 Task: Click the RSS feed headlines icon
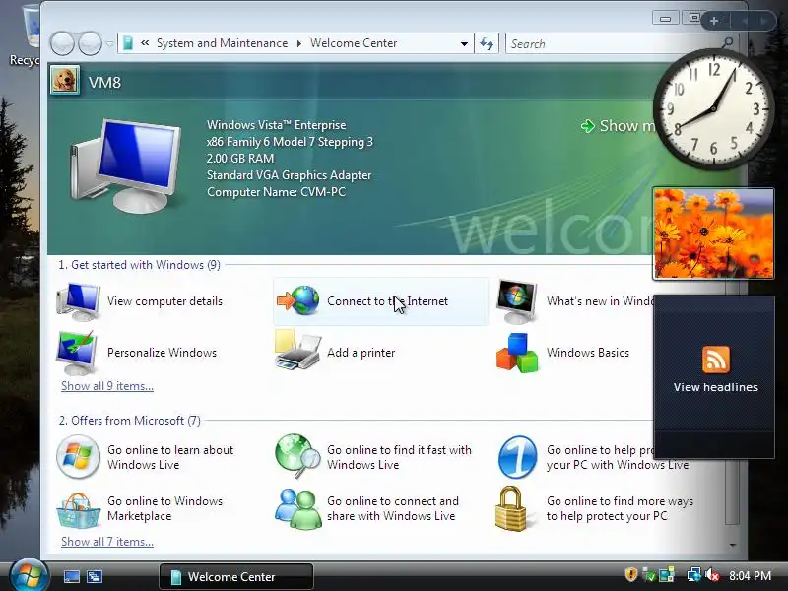pos(716,359)
